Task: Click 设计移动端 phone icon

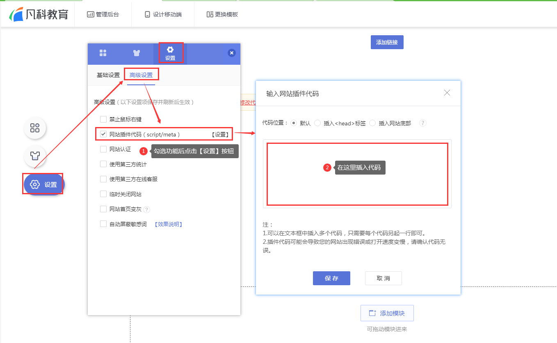Action: click(x=147, y=14)
